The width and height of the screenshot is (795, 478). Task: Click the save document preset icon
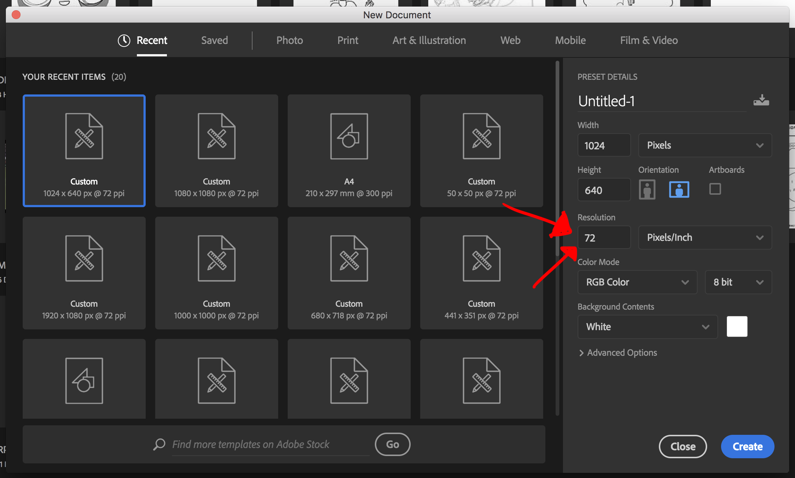pyautogui.click(x=761, y=100)
